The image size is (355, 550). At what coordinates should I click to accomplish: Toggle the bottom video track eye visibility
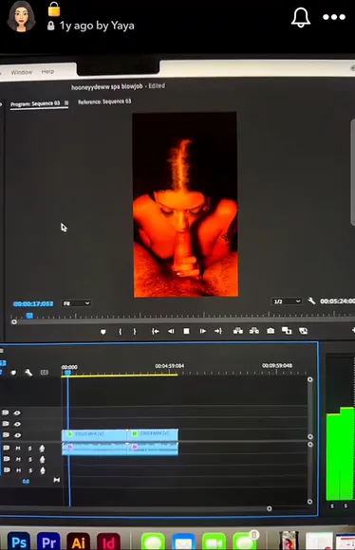[x=17, y=435]
